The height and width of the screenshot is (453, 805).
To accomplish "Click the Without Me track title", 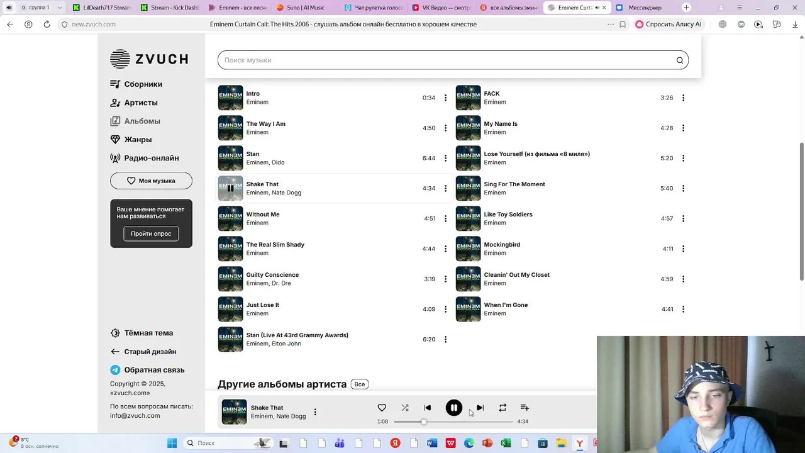I will 263,215.
